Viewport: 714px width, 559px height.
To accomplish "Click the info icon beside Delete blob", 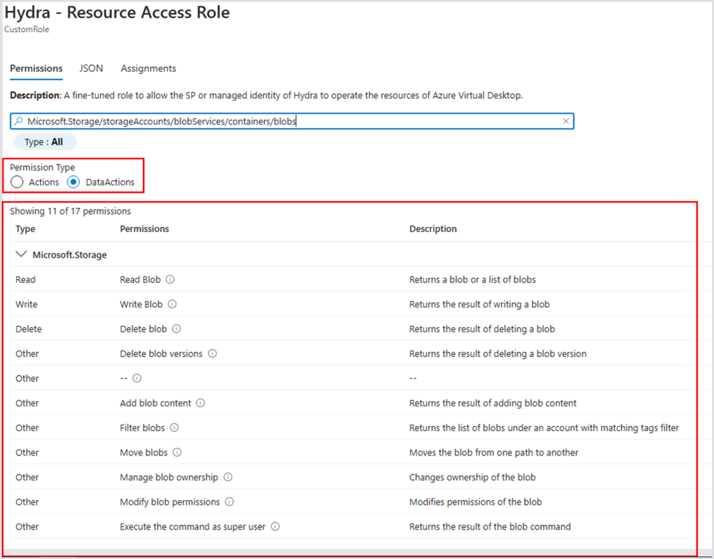I will click(177, 329).
